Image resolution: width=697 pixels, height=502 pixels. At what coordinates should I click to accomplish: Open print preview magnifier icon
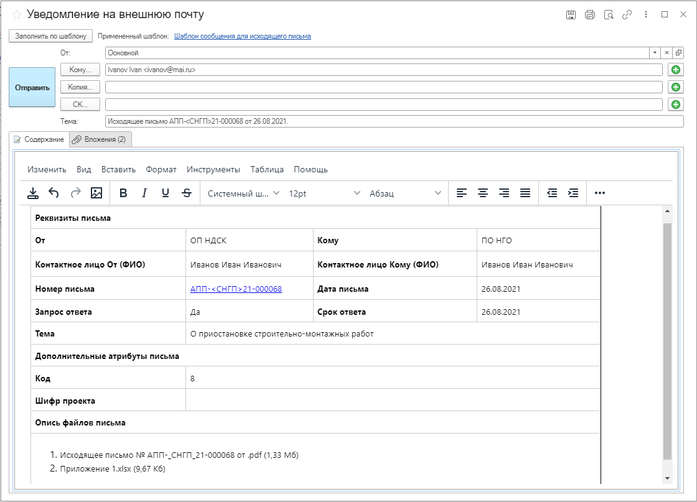point(609,15)
